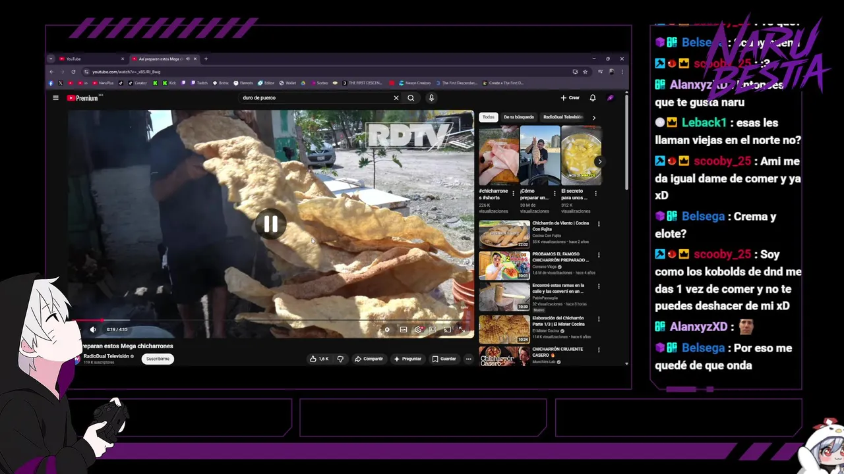Mute the video volume speaker icon
This screenshot has width=844, height=474.
93,330
